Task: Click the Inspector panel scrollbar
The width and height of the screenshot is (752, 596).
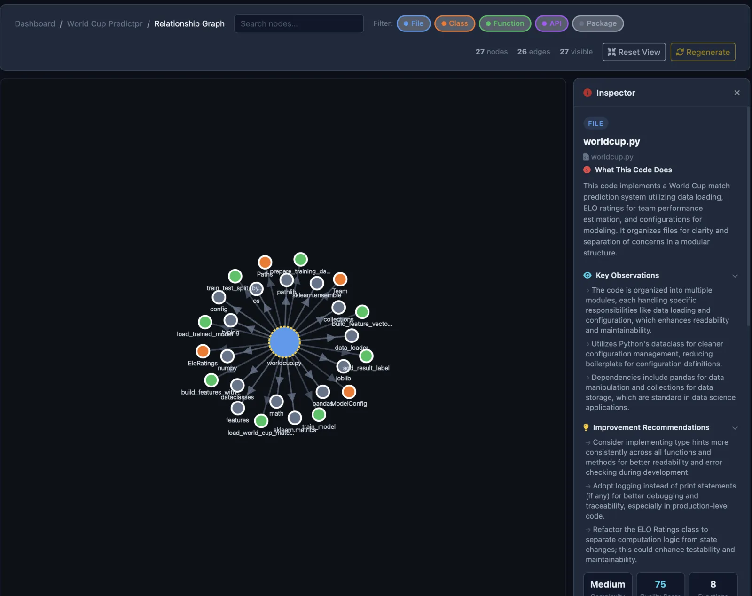Action: 748,216
